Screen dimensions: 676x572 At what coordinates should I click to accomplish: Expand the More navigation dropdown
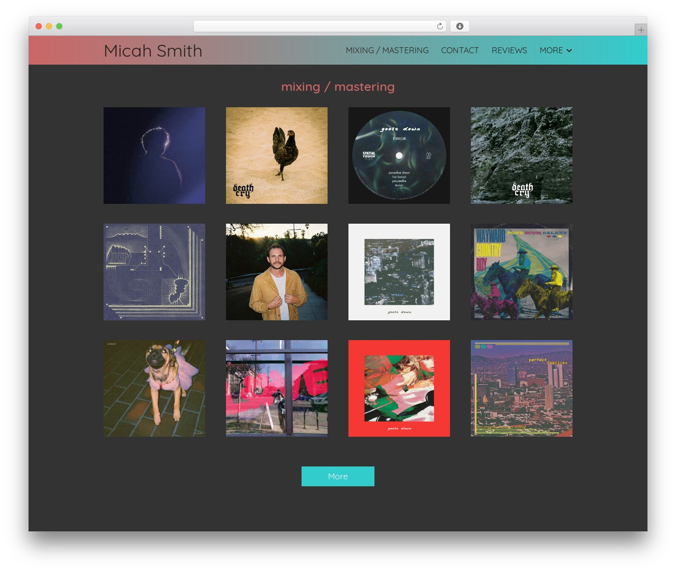point(556,50)
